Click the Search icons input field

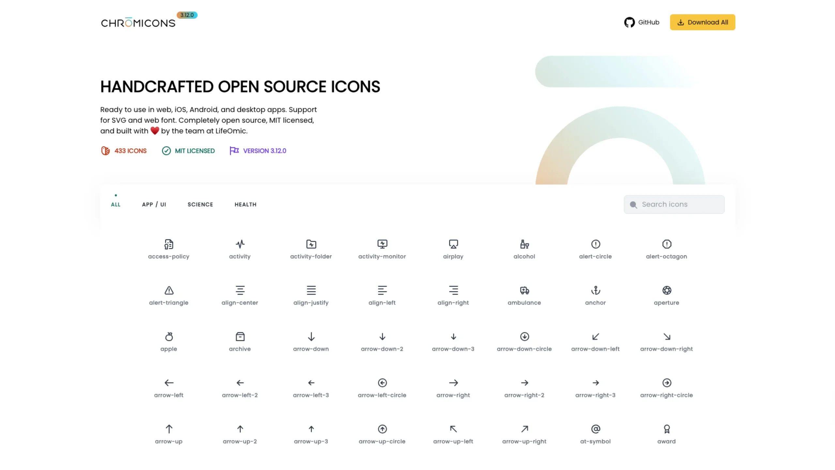674,204
